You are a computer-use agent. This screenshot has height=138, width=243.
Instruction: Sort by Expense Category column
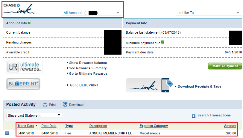point(154,126)
